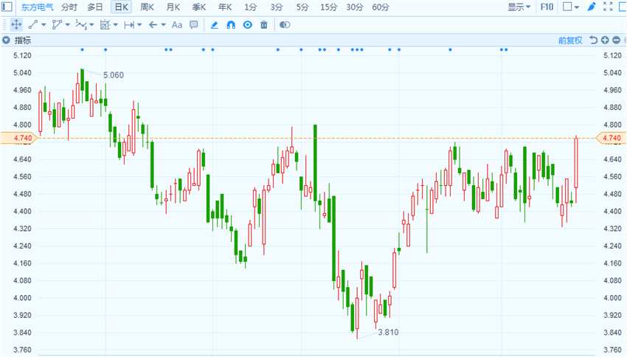Expand the wave line tool dropdown
The image size is (627, 357).
pos(91,25)
